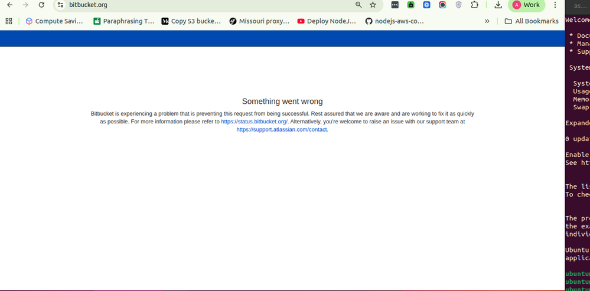View site information icon in address bar
Image resolution: width=590 pixels, height=291 pixels.
coord(60,5)
